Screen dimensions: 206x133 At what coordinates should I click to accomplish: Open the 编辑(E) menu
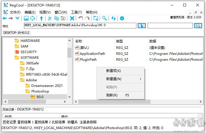(30, 12)
